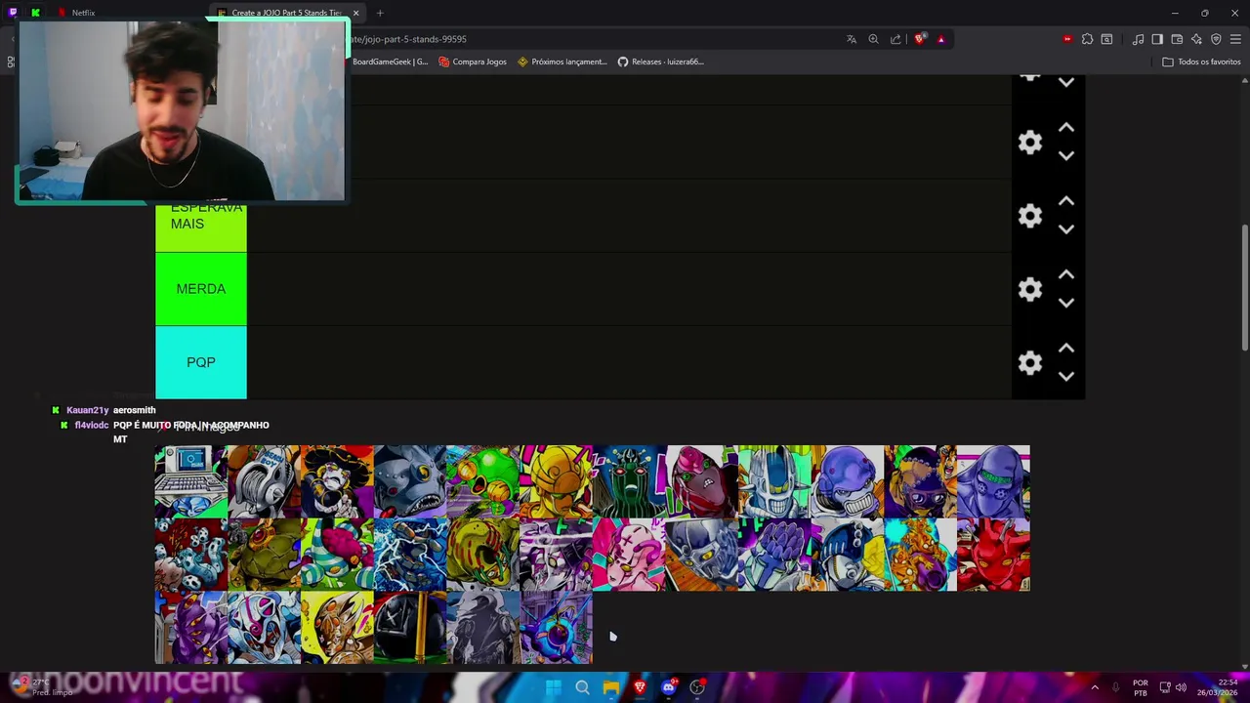Click the share page icon
This screenshot has height=703, width=1250.
(896, 39)
